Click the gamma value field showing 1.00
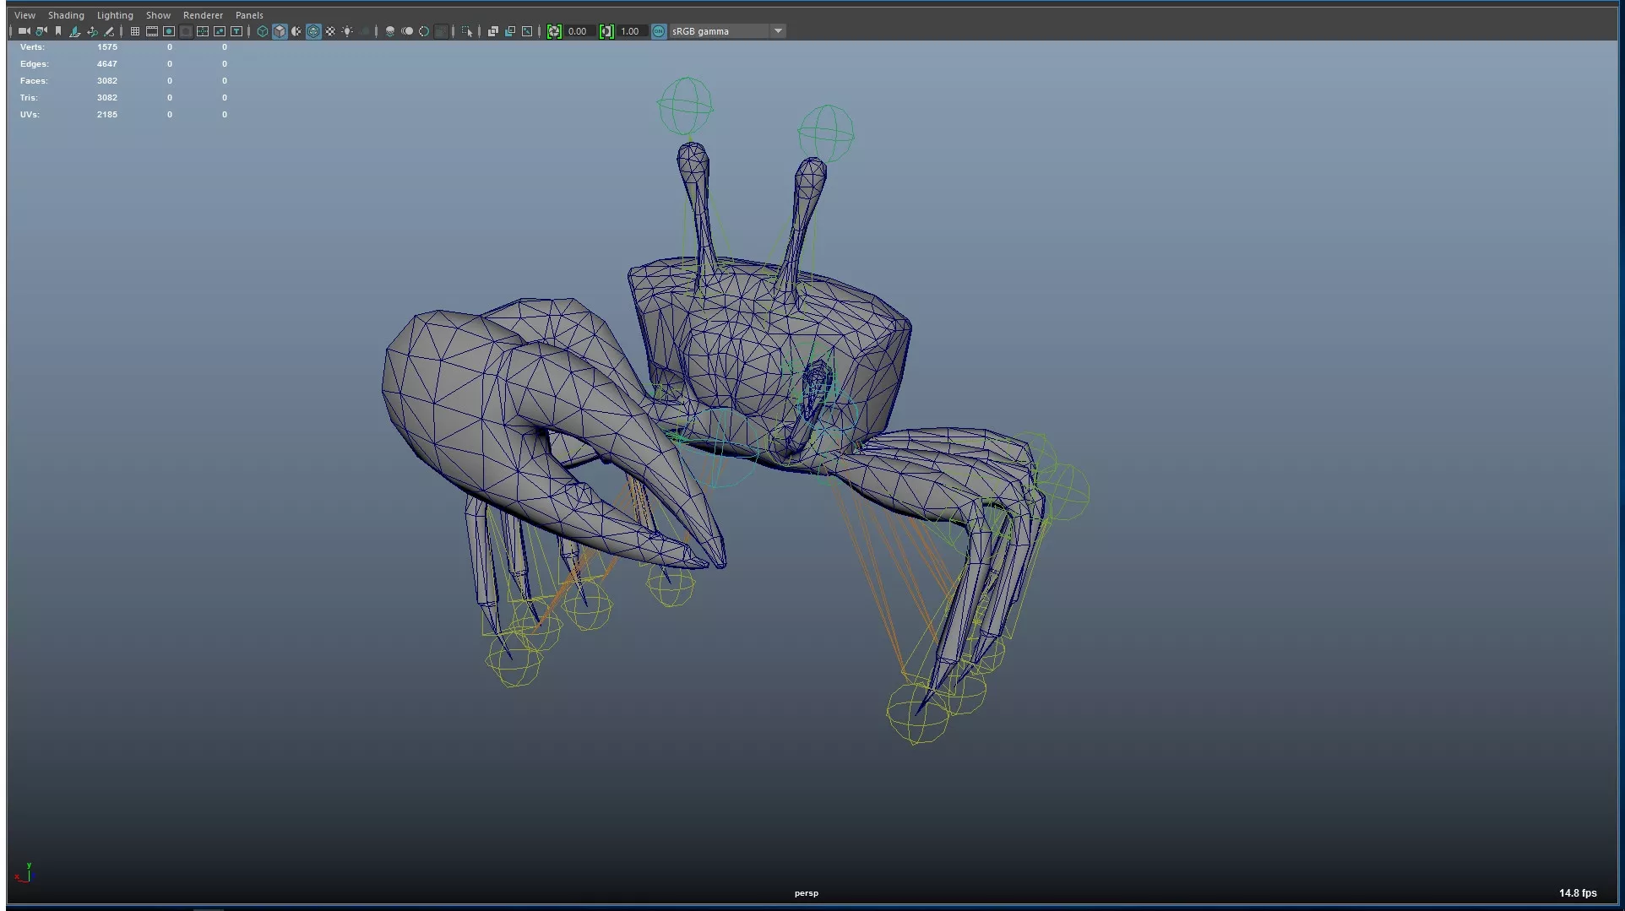1625x911 pixels. coord(631,31)
